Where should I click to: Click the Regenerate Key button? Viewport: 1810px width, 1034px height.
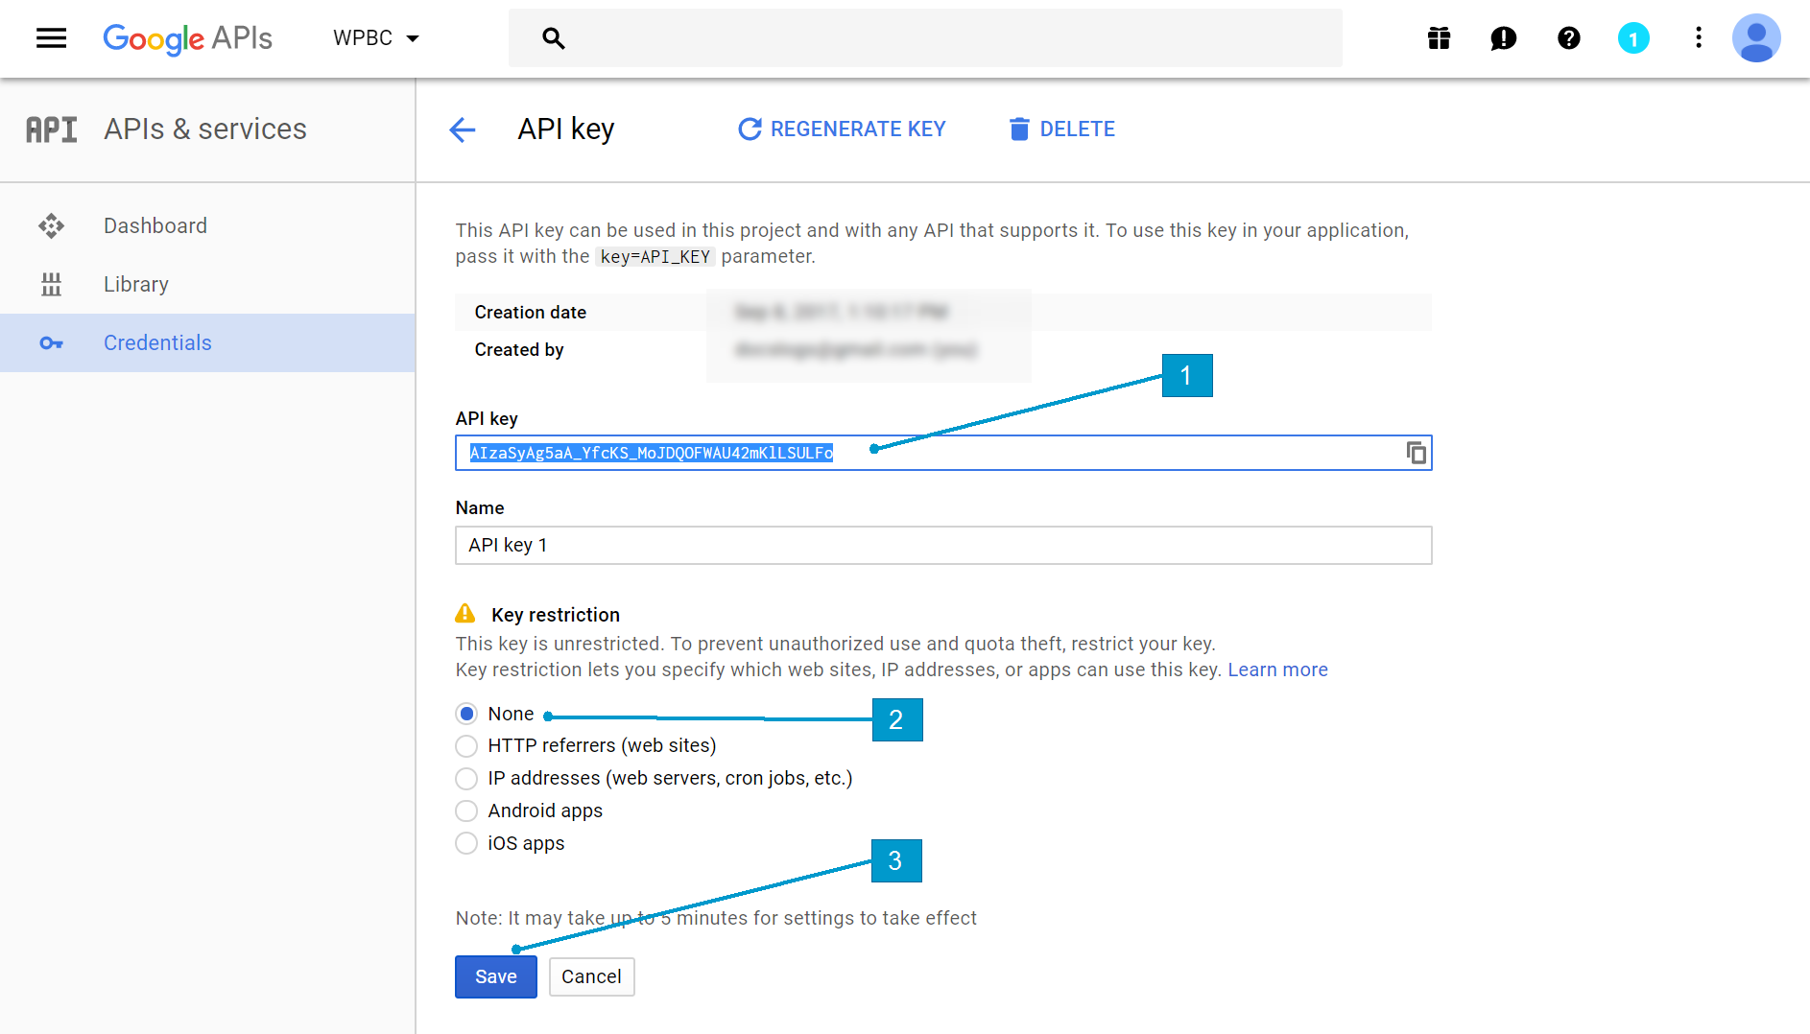click(x=842, y=129)
